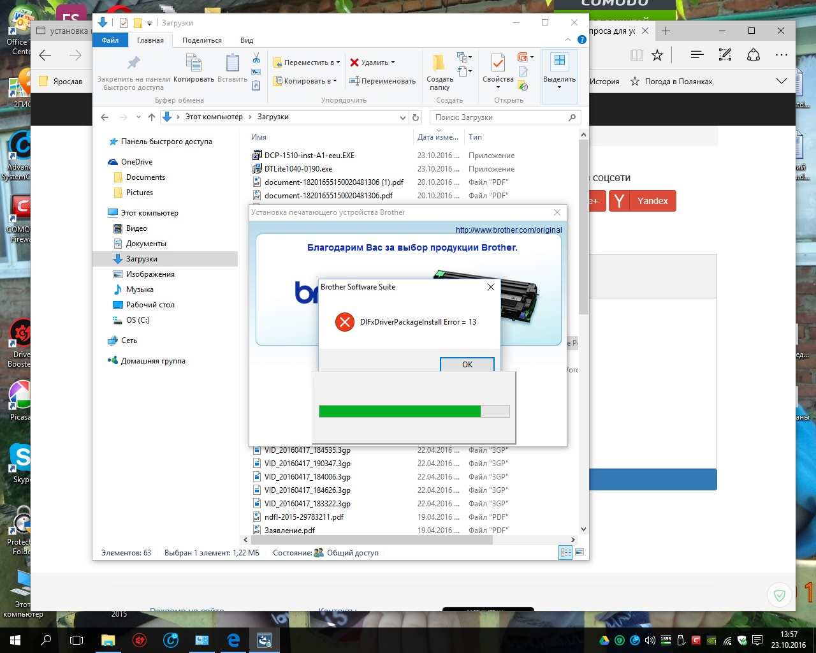Viewport: 816px width, 653px height.
Task: Select Документы in the navigation pane
Action: pos(146,244)
